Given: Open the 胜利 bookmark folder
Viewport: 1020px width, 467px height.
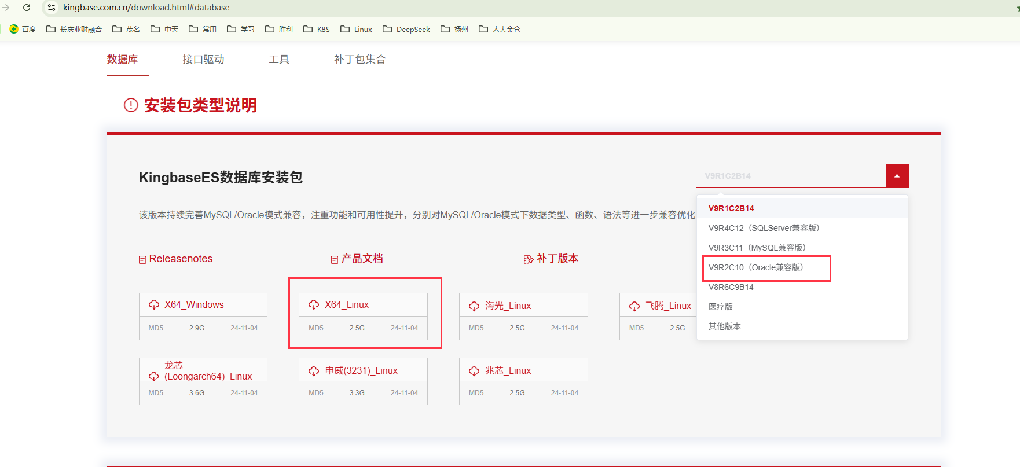Looking at the screenshot, I should [x=278, y=29].
